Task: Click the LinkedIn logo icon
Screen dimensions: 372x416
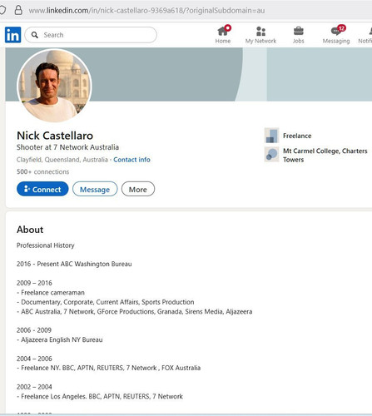Action: tap(12, 35)
